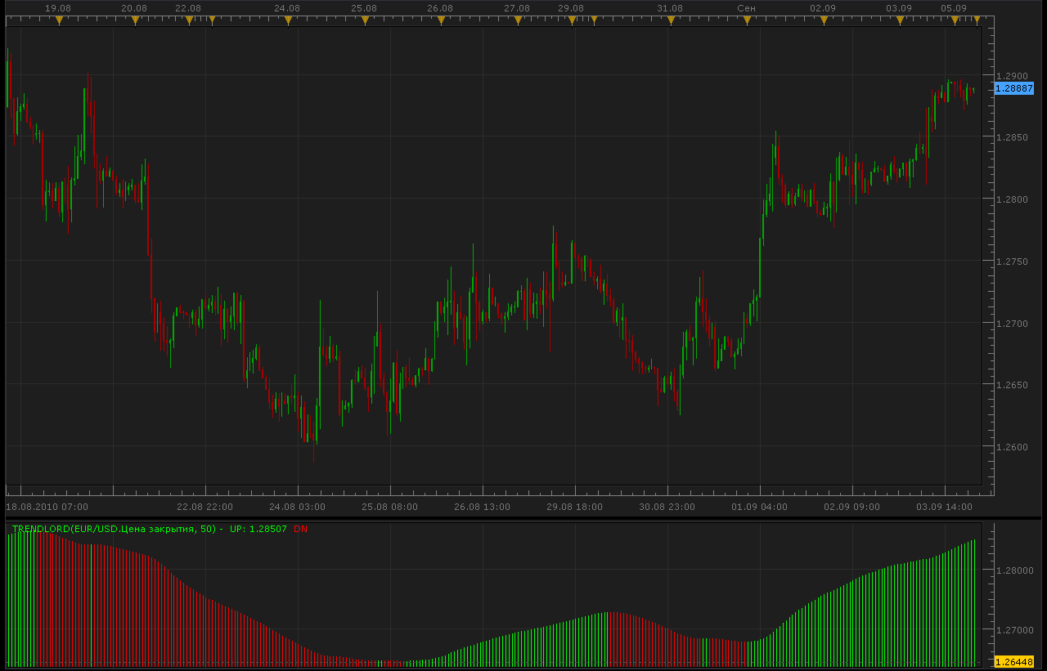The image size is (1047, 671).
Task: Click the 18.08.2010 07:00 start date label
Action: pos(47,507)
